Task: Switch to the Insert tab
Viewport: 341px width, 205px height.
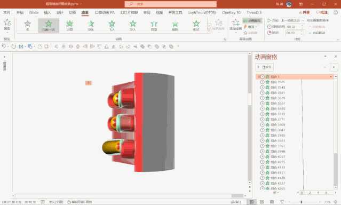Action: [47, 13]
